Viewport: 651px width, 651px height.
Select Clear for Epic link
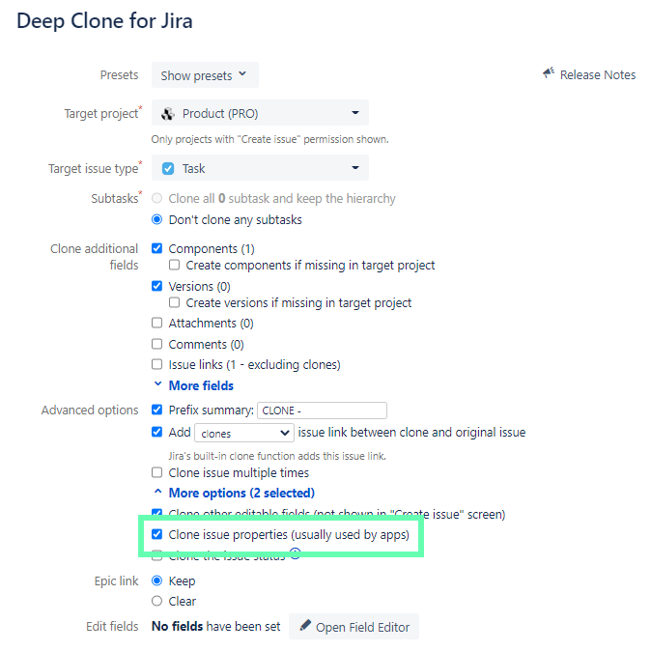pos(156,601)
